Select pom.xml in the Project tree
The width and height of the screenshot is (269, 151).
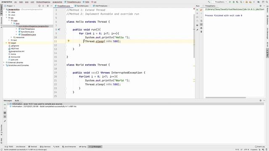tap(14, 60)
